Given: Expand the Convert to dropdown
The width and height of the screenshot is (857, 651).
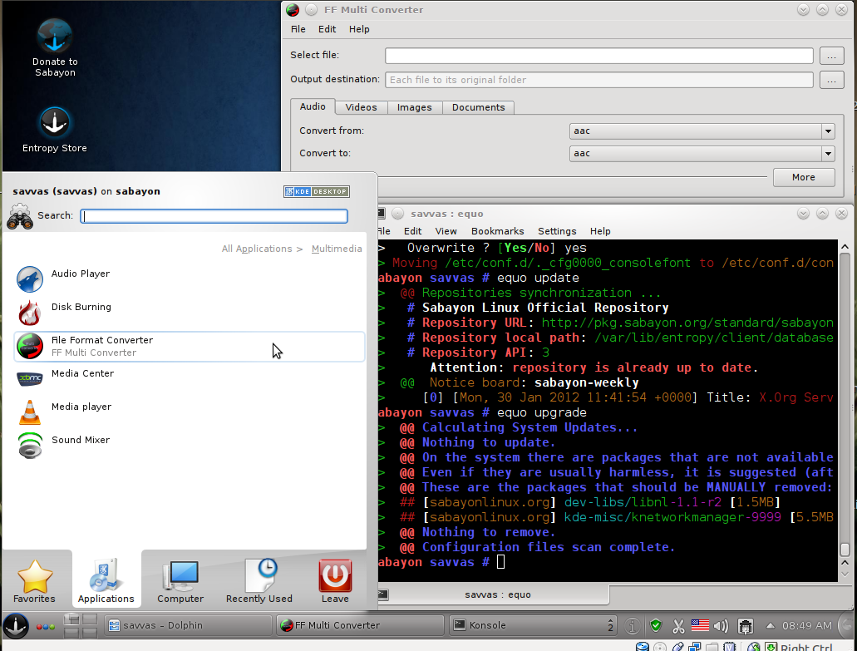Looking at the screenshot, I should tap(827, 154).
